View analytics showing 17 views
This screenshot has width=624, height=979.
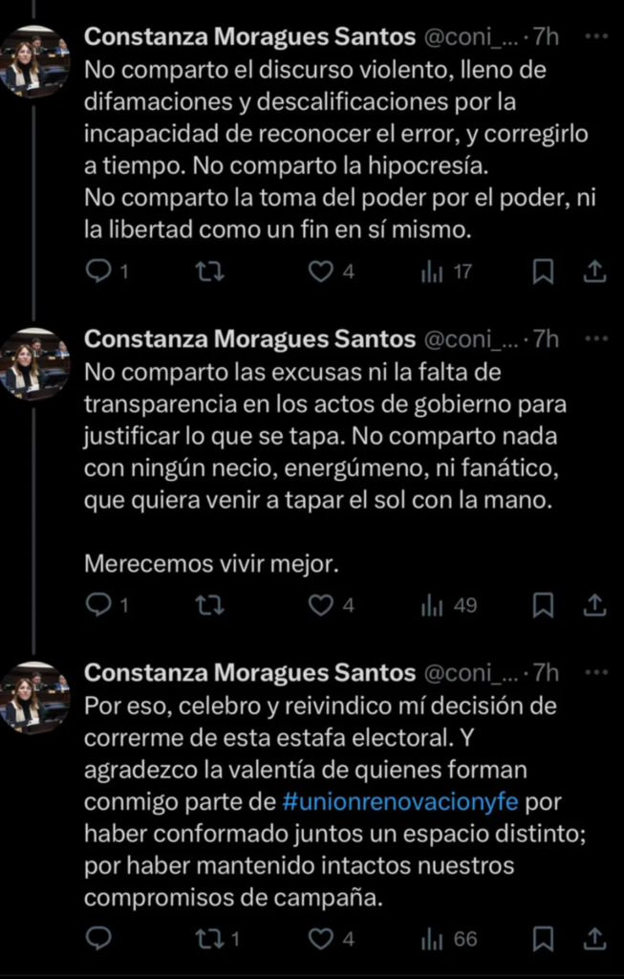click(432, 272)
